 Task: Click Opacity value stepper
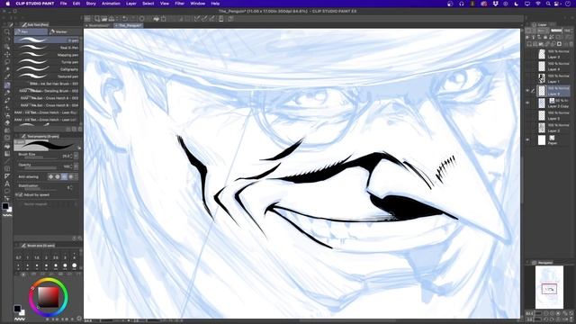(71, 166)
